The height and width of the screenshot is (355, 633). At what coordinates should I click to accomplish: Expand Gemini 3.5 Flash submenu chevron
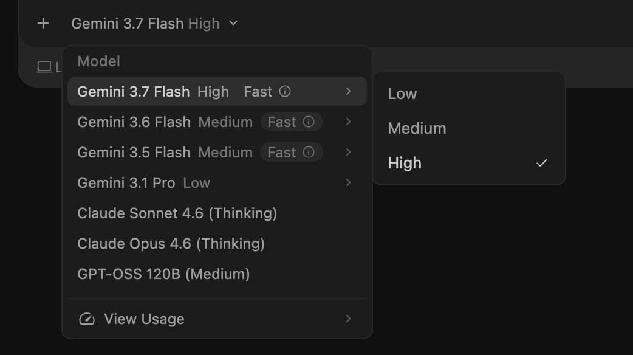[348, 152]
